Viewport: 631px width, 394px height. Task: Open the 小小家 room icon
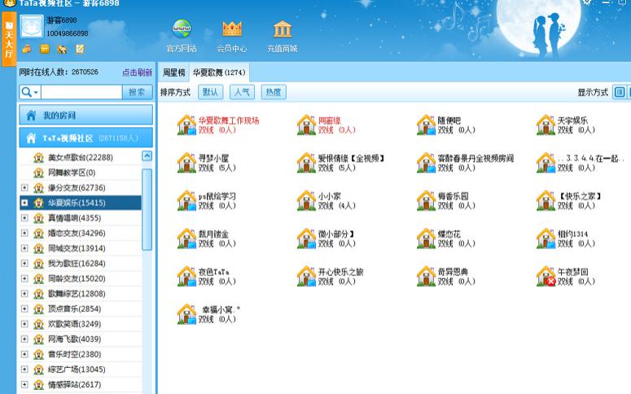[x=307, y=200]
